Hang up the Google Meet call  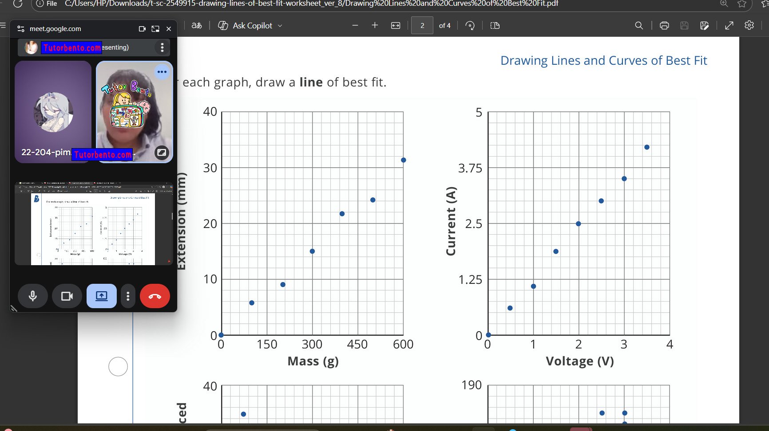[x=155, y=296]
